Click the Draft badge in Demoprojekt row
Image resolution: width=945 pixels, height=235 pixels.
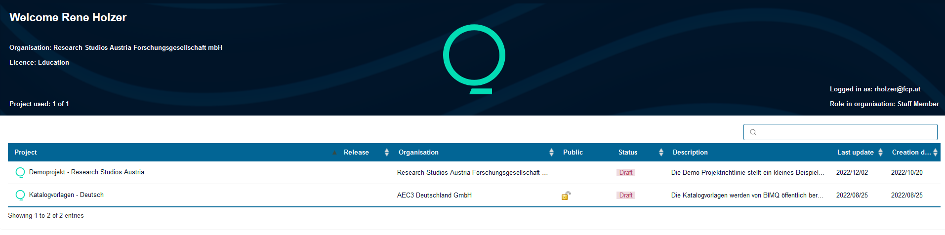(x=625, y=173)
